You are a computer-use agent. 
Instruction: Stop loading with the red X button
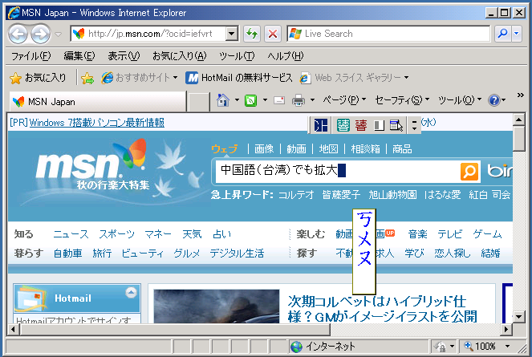click(x=273, y=34)
